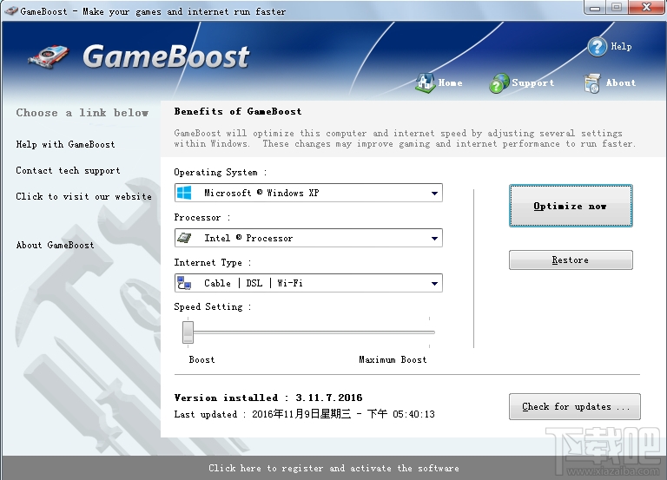Open About GameBoost sidebar link
Viewport: 667px width, 480px height.
point(55,245)
